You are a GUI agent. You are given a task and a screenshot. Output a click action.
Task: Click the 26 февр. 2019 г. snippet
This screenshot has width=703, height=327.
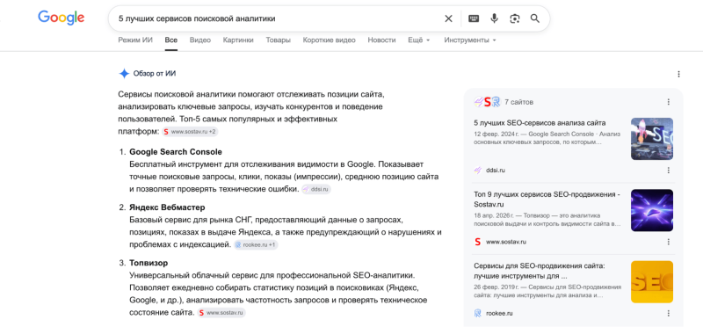(547, 291)
